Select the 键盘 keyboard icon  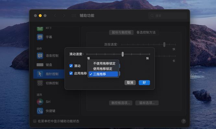pos(40,65)
